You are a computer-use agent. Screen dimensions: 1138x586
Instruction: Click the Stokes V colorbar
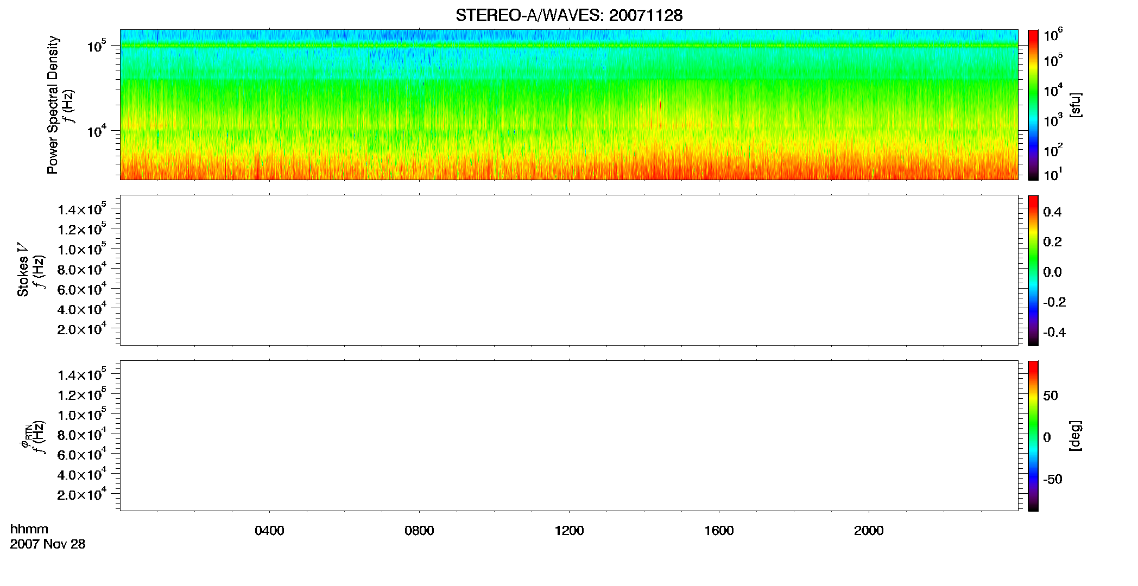coord(1033,270)
